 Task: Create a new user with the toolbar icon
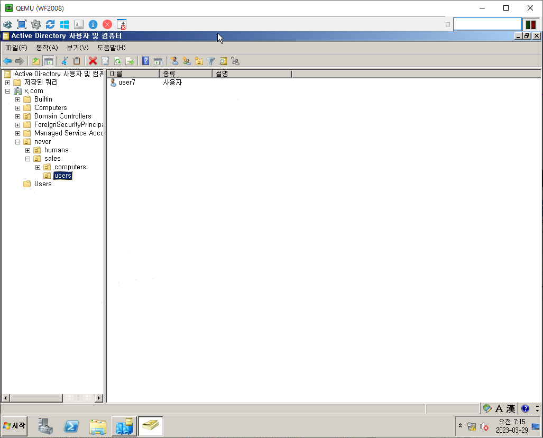[x=174, y=61]
